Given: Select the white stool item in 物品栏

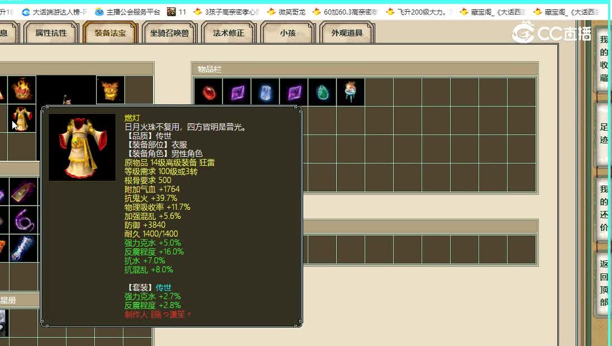Looking at the screenshot, I should tap(351, 92).
